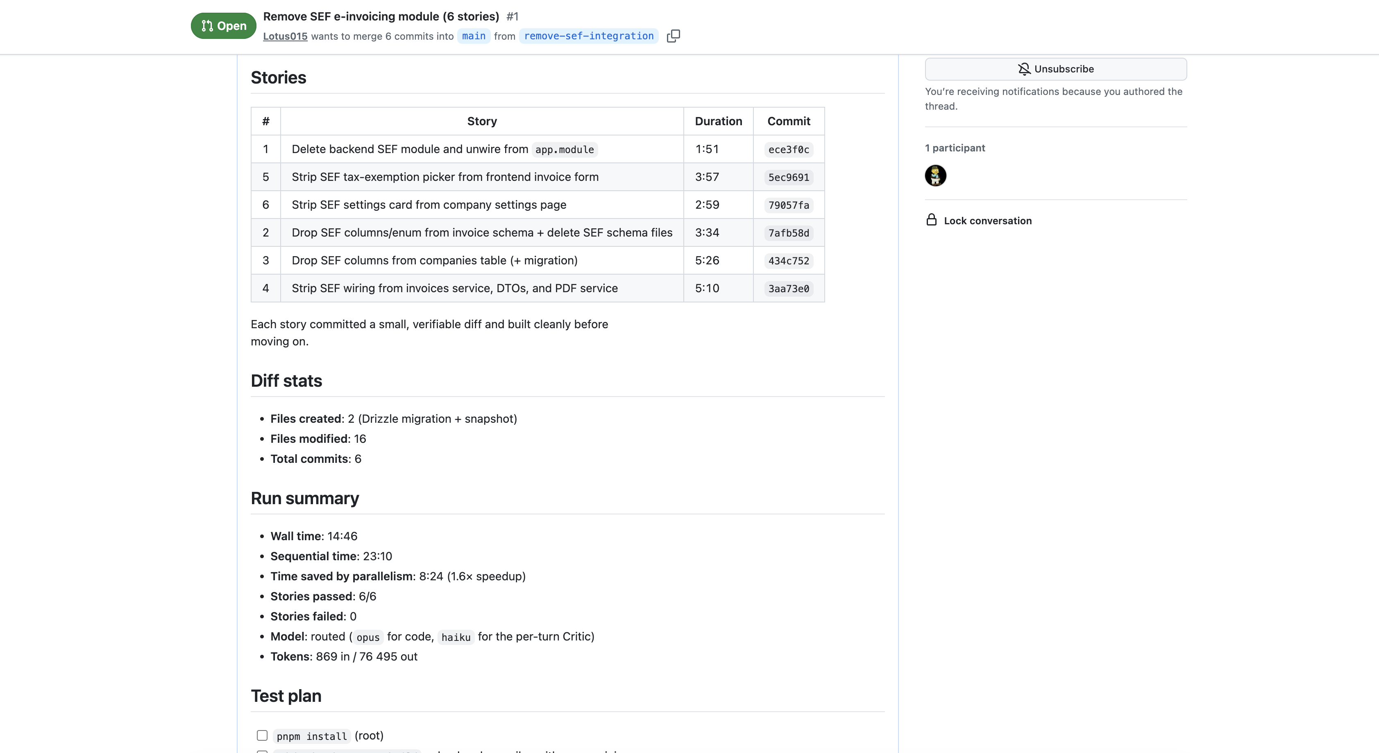Click the 1:51 duration cell
The height and width of the screenshot is (753, 1379).
(719, 149)
